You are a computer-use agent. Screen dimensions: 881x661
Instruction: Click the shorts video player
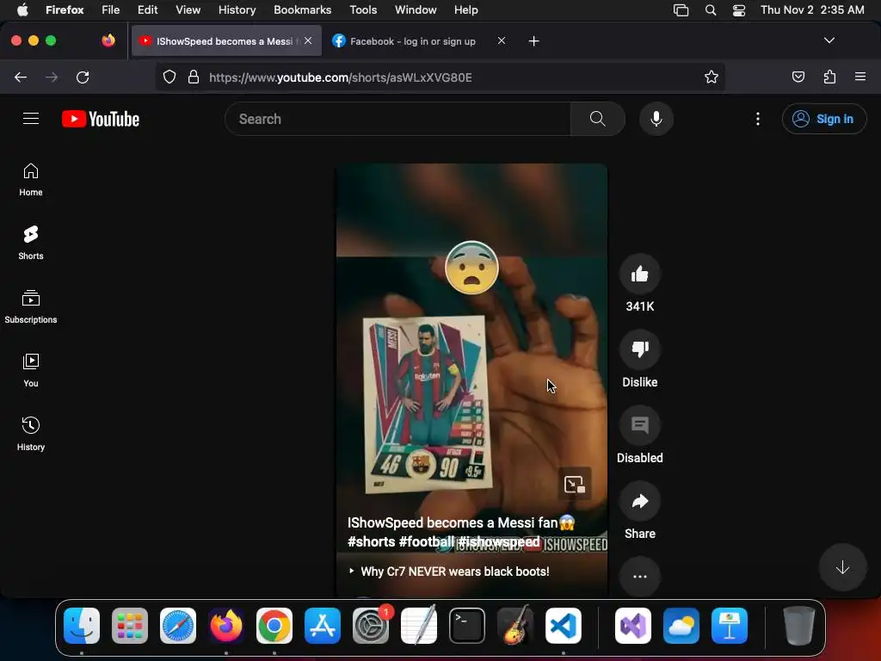(x=471, y=380)
